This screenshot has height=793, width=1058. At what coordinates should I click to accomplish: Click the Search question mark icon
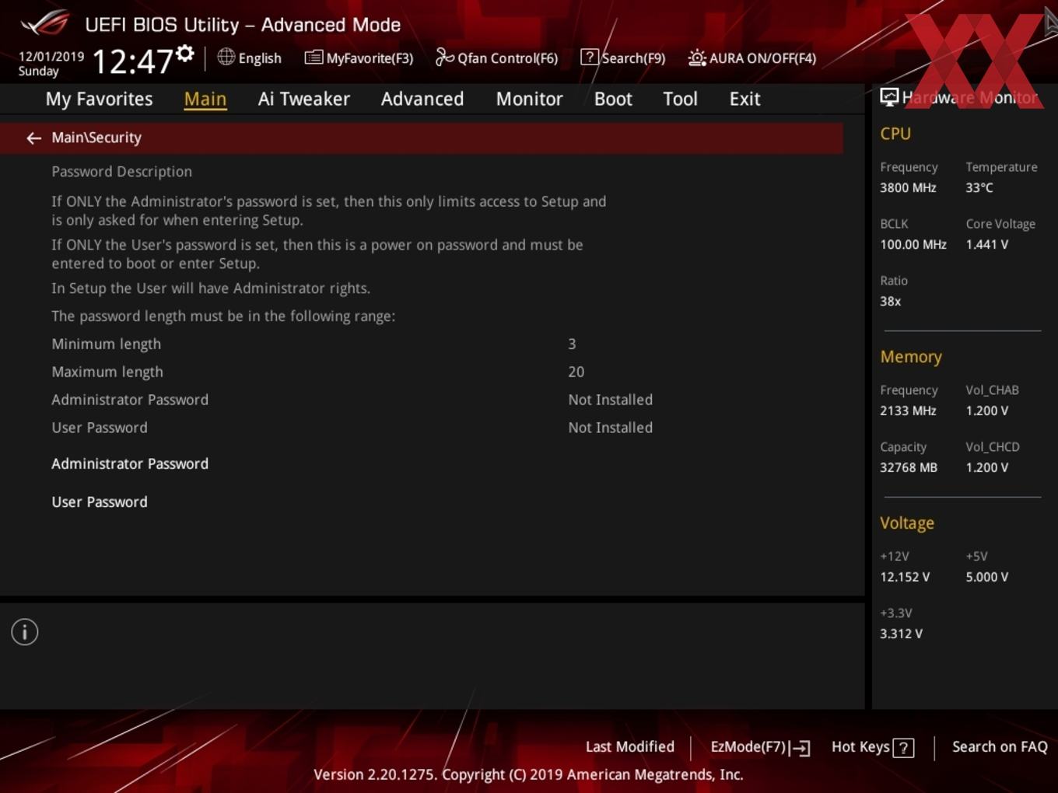[x=590, y=57]
